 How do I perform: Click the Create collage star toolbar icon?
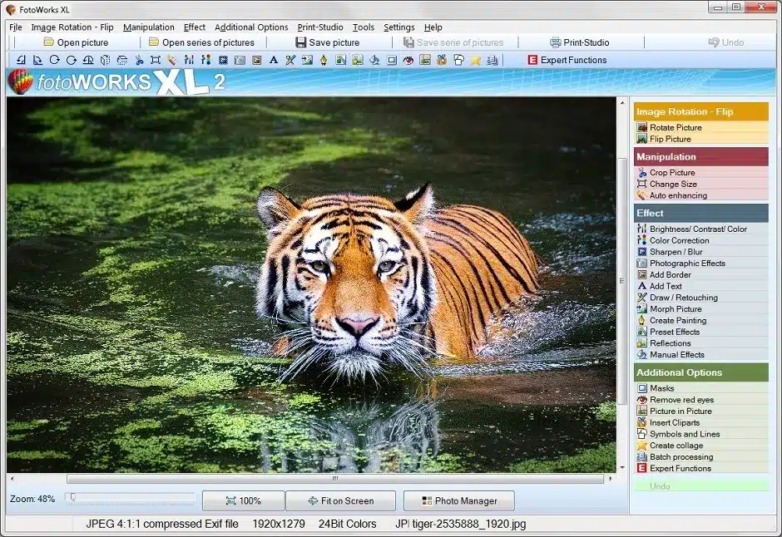coord(476,61)
